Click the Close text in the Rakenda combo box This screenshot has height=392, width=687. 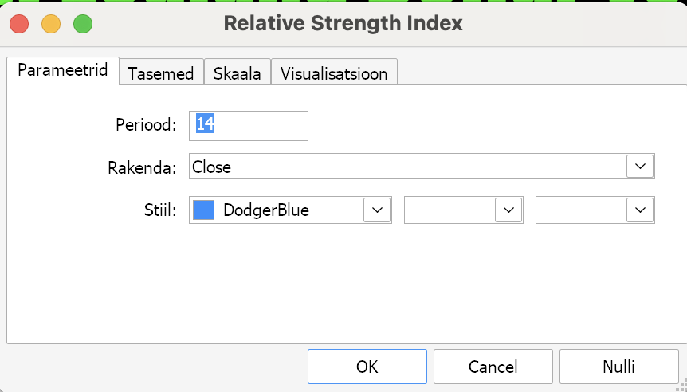[212, 167]
